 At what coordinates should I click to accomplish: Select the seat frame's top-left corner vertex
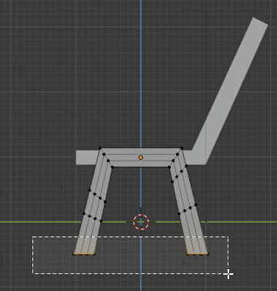click(x=99, y=148)
